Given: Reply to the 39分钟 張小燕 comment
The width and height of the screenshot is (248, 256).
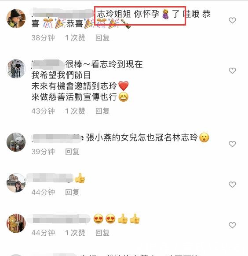Looking at the screenshot, I should [x=72, y=152].
